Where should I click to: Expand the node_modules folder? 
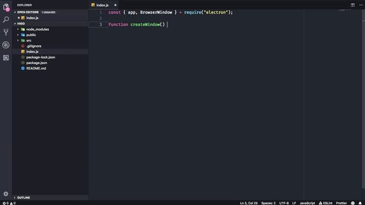pos(38,29)
